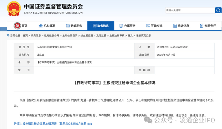222x129 pixels.
Task: Click the chat icon beside 互动交流
Action: (148, 26)
